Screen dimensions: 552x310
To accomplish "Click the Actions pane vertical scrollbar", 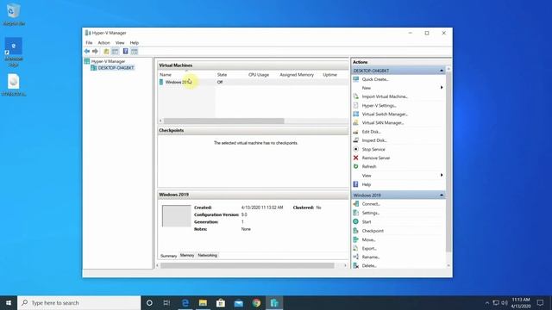I will coord(448,162).
